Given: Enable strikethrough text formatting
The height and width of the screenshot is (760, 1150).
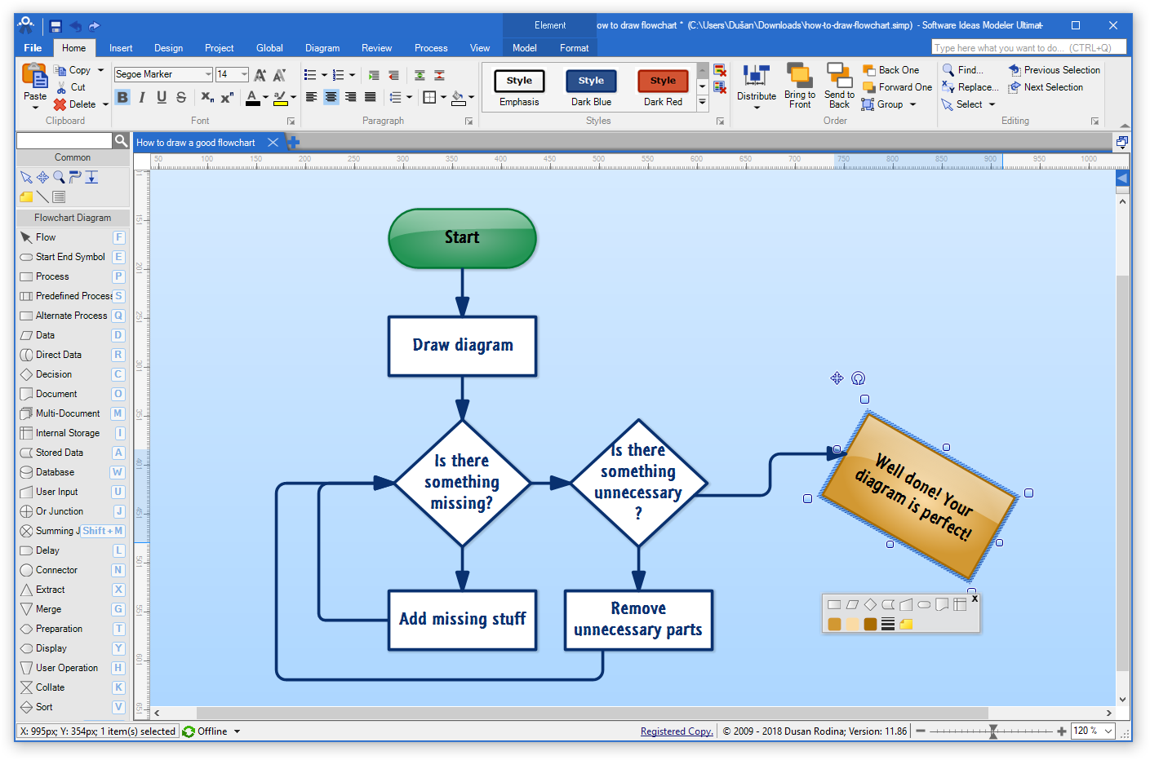Looking at the screenshot, I should click(x=180, y=95).
